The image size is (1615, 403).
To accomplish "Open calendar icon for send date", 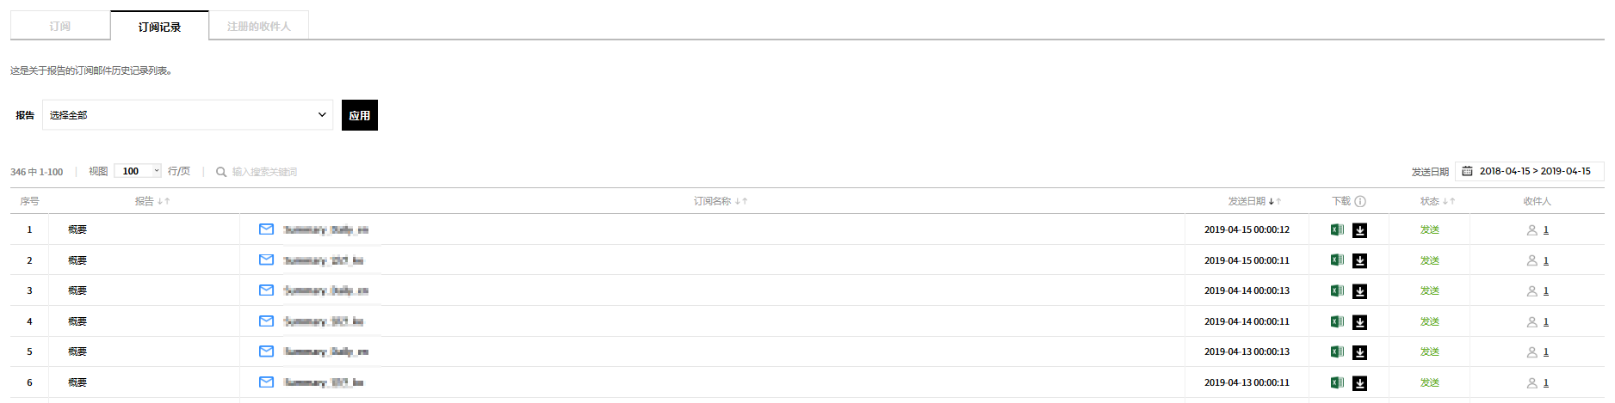I will click(1467, 171).
